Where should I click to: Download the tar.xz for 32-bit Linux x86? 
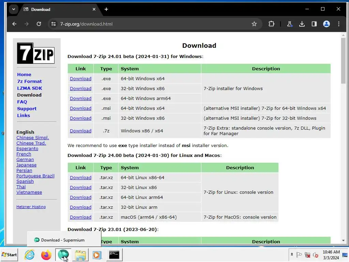click(80, 188)
